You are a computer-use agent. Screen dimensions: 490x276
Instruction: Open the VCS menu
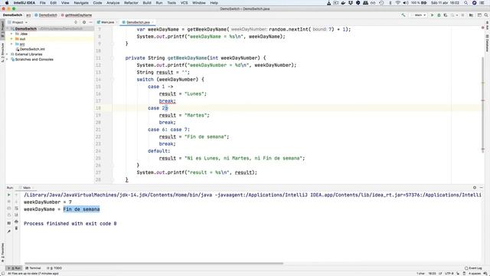(185, 3)
